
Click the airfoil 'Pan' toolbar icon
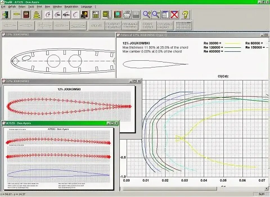click(57, 14)
